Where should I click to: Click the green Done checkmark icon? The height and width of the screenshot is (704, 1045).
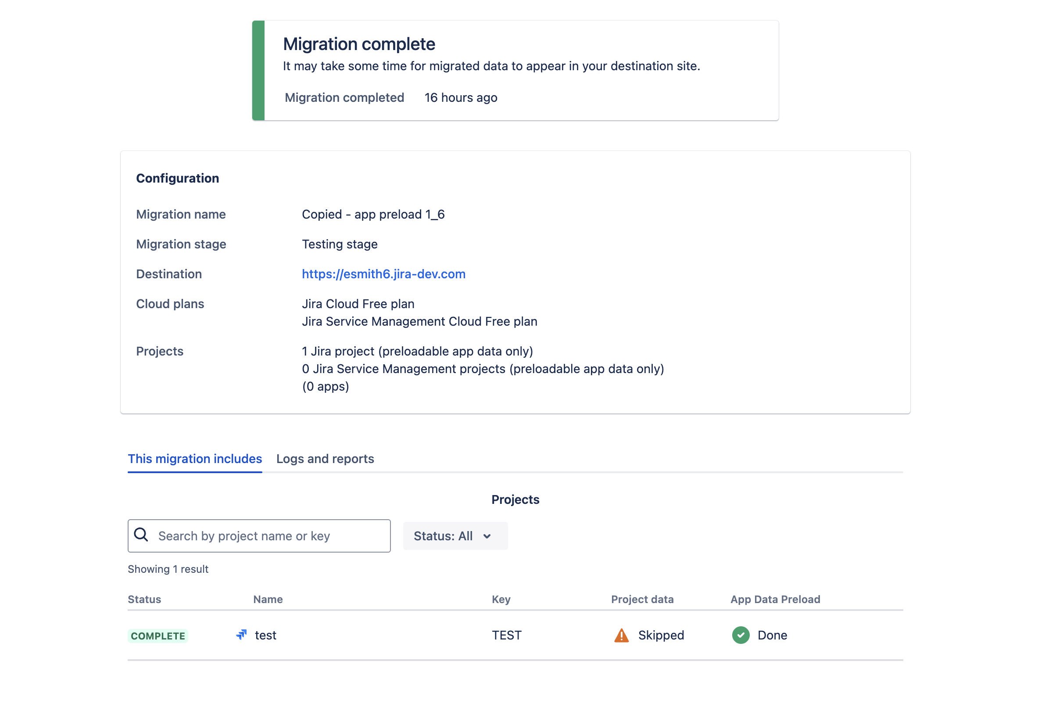[741, 635]
